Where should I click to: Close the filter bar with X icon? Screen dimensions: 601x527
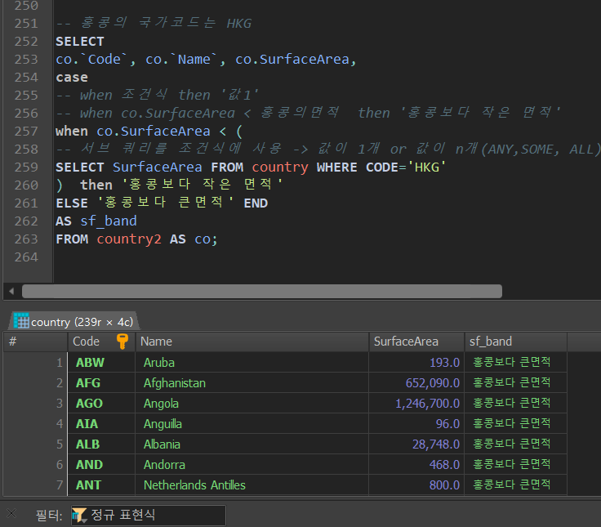coord(11,513)
